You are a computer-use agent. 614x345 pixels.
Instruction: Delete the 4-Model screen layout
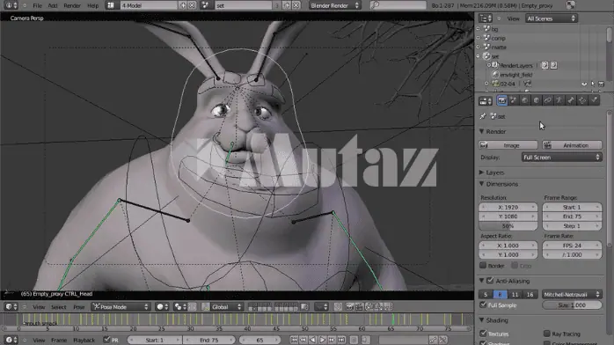point(192,5)
